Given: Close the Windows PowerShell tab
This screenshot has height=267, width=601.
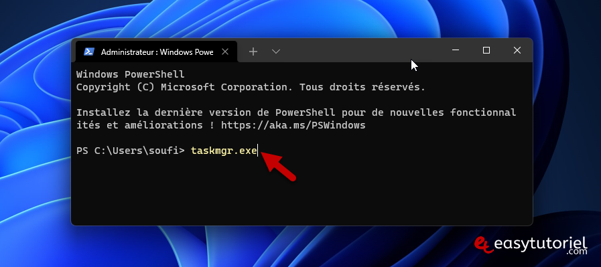Looking at the screenshot, I should coord(225,52).
